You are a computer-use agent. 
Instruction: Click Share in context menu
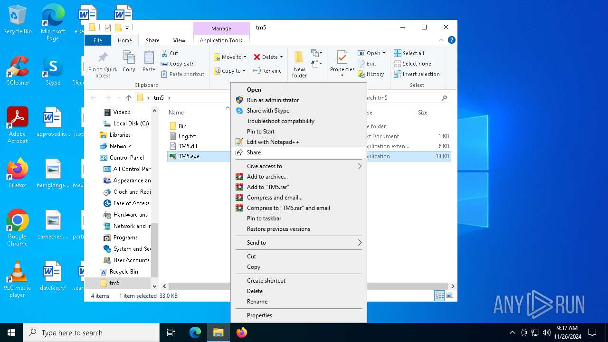click(x=298, y=152)
